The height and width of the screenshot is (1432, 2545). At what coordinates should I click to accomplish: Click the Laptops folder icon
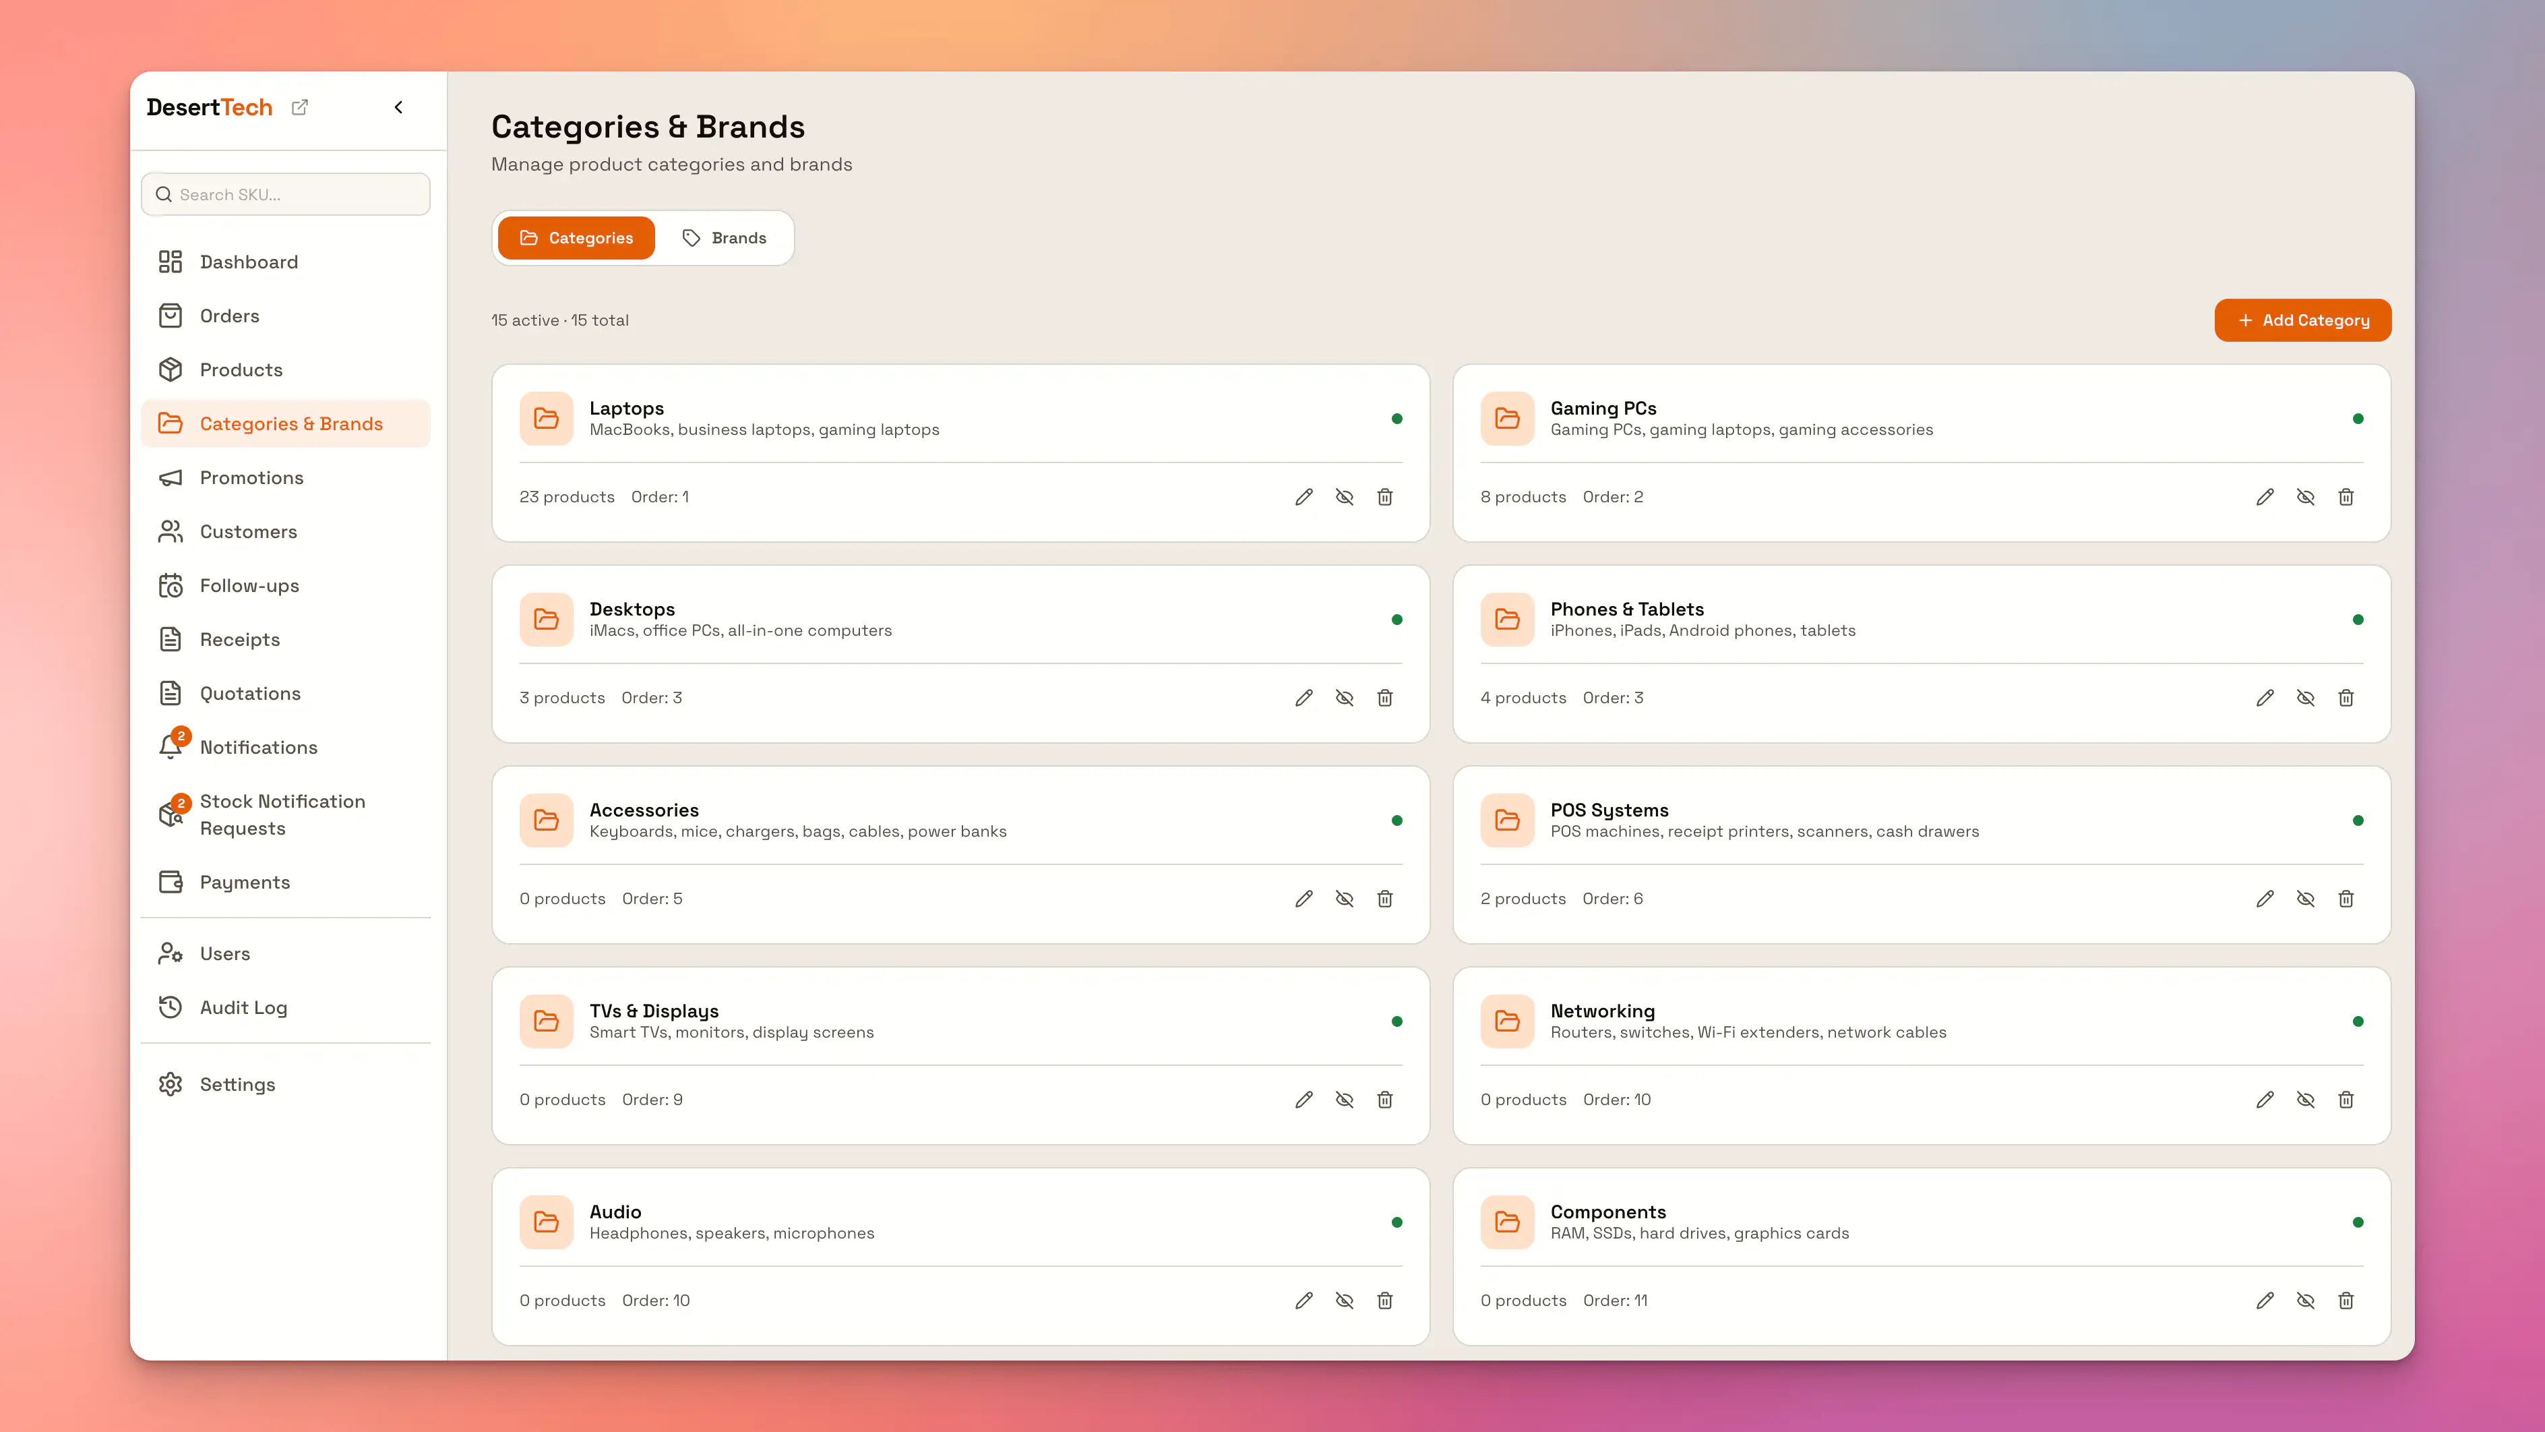tap(547, 418)
